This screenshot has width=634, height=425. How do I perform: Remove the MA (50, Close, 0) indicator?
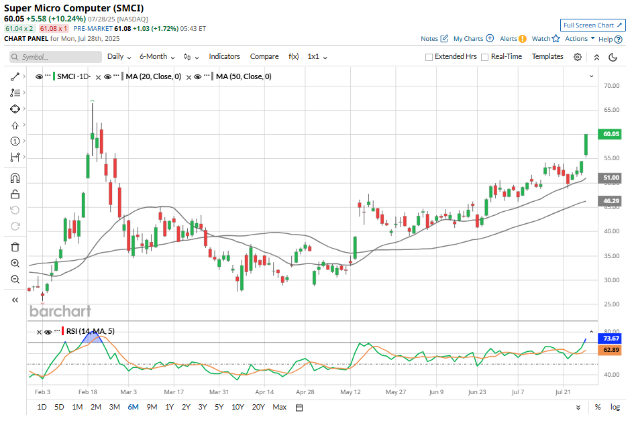coord(189,77)
